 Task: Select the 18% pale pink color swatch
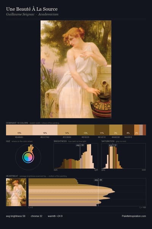click(45, 130)
